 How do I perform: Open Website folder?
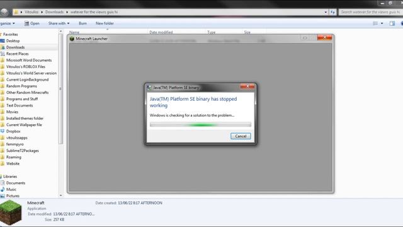click(13, 163)
